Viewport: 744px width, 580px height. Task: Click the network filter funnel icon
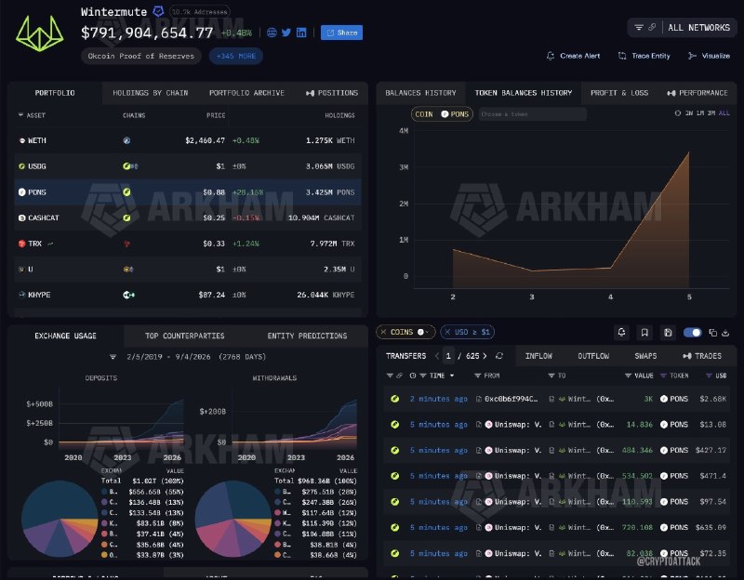pos(639,28)
